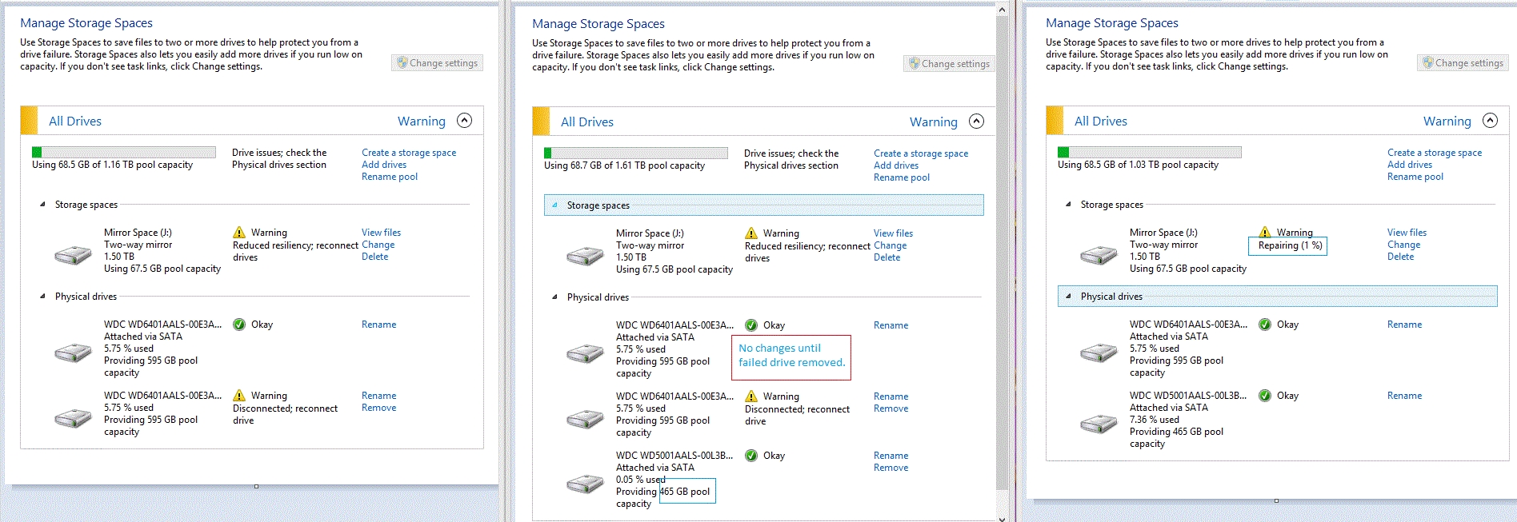
Task: Click Add drives link in 1.16 TB pool
Action: pos(384,165)
